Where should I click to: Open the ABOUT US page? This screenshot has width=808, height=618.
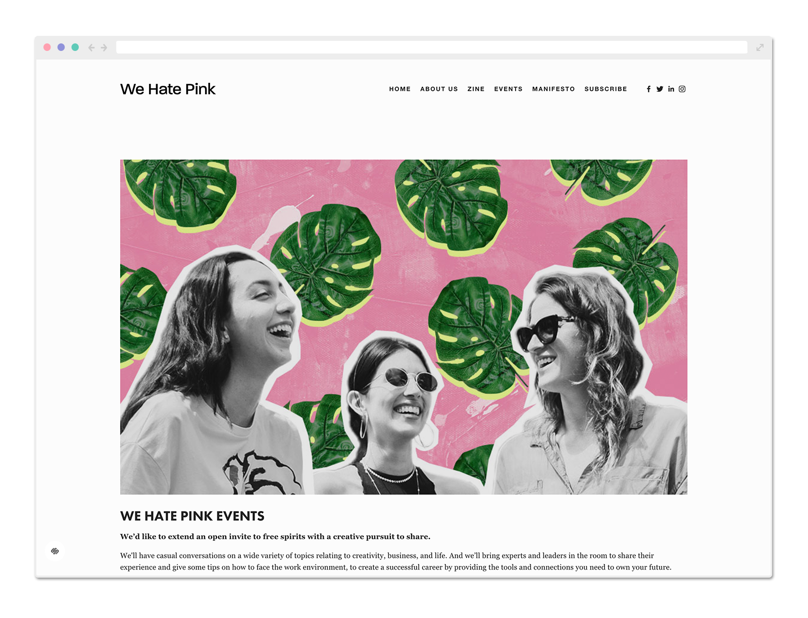[x=439, y=89]
